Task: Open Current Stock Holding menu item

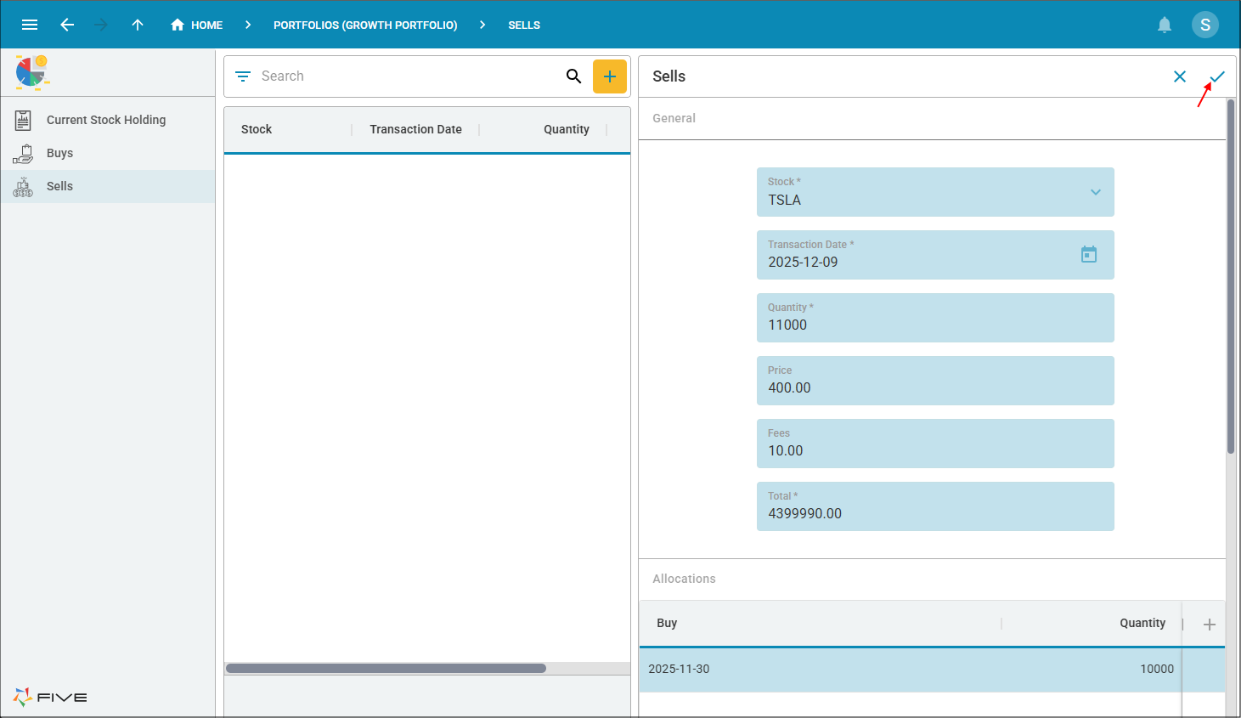Action: click(x=106, y=120)
